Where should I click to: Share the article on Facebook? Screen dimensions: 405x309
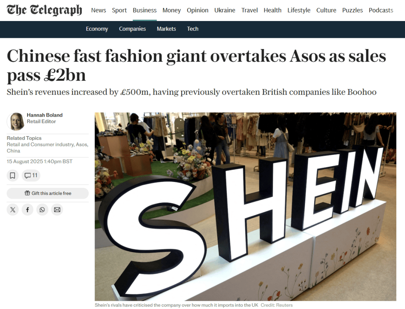(27, 210)
